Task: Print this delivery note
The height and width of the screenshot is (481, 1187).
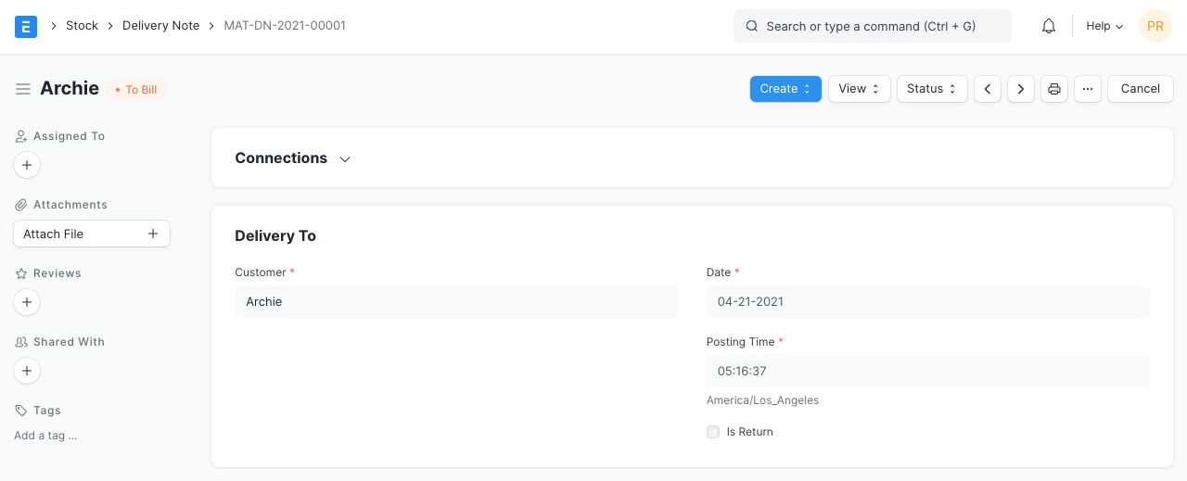Action: 1054,89
